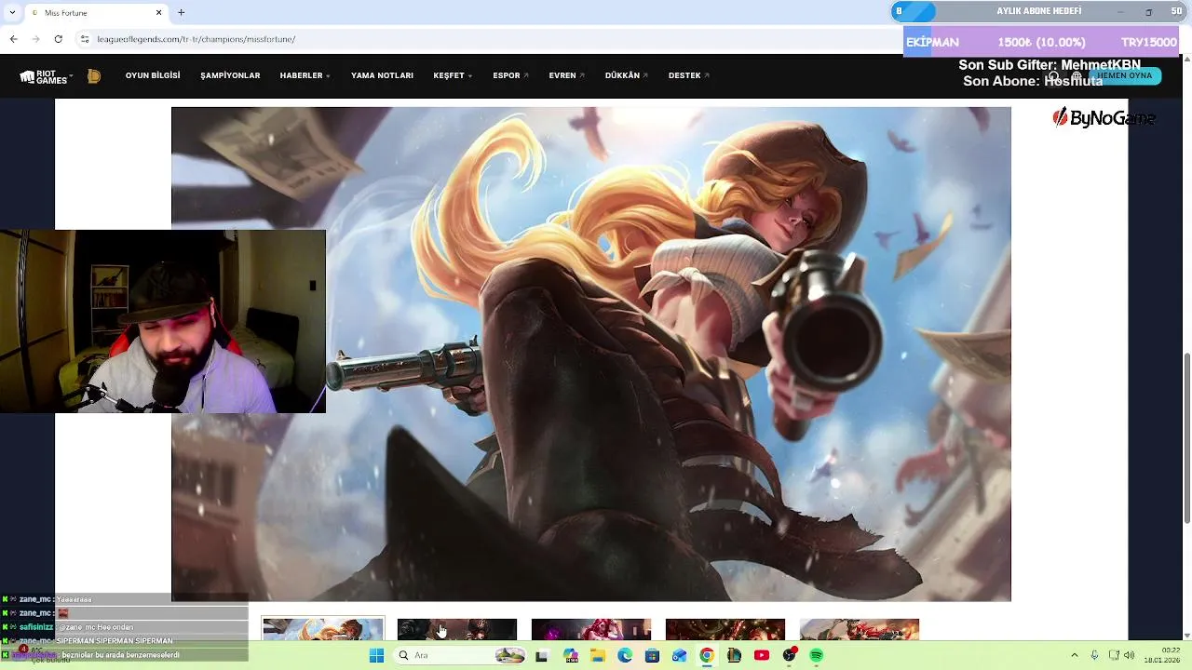
Task: Click the Windows taskbar search box
Action: point(461,655)
